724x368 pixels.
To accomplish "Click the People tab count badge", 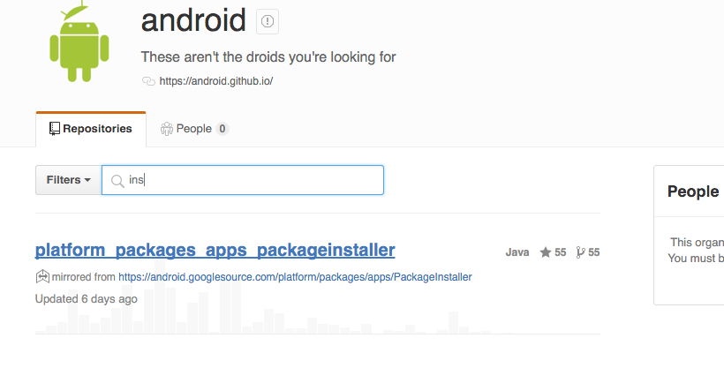I will pos(222,129).
